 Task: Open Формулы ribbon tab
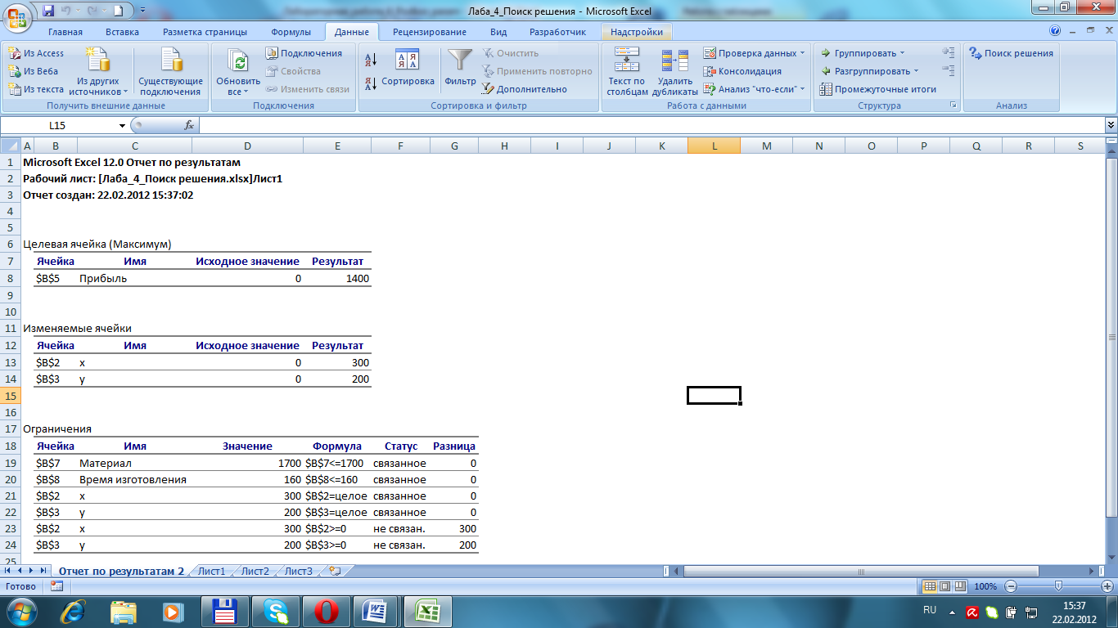291,32
